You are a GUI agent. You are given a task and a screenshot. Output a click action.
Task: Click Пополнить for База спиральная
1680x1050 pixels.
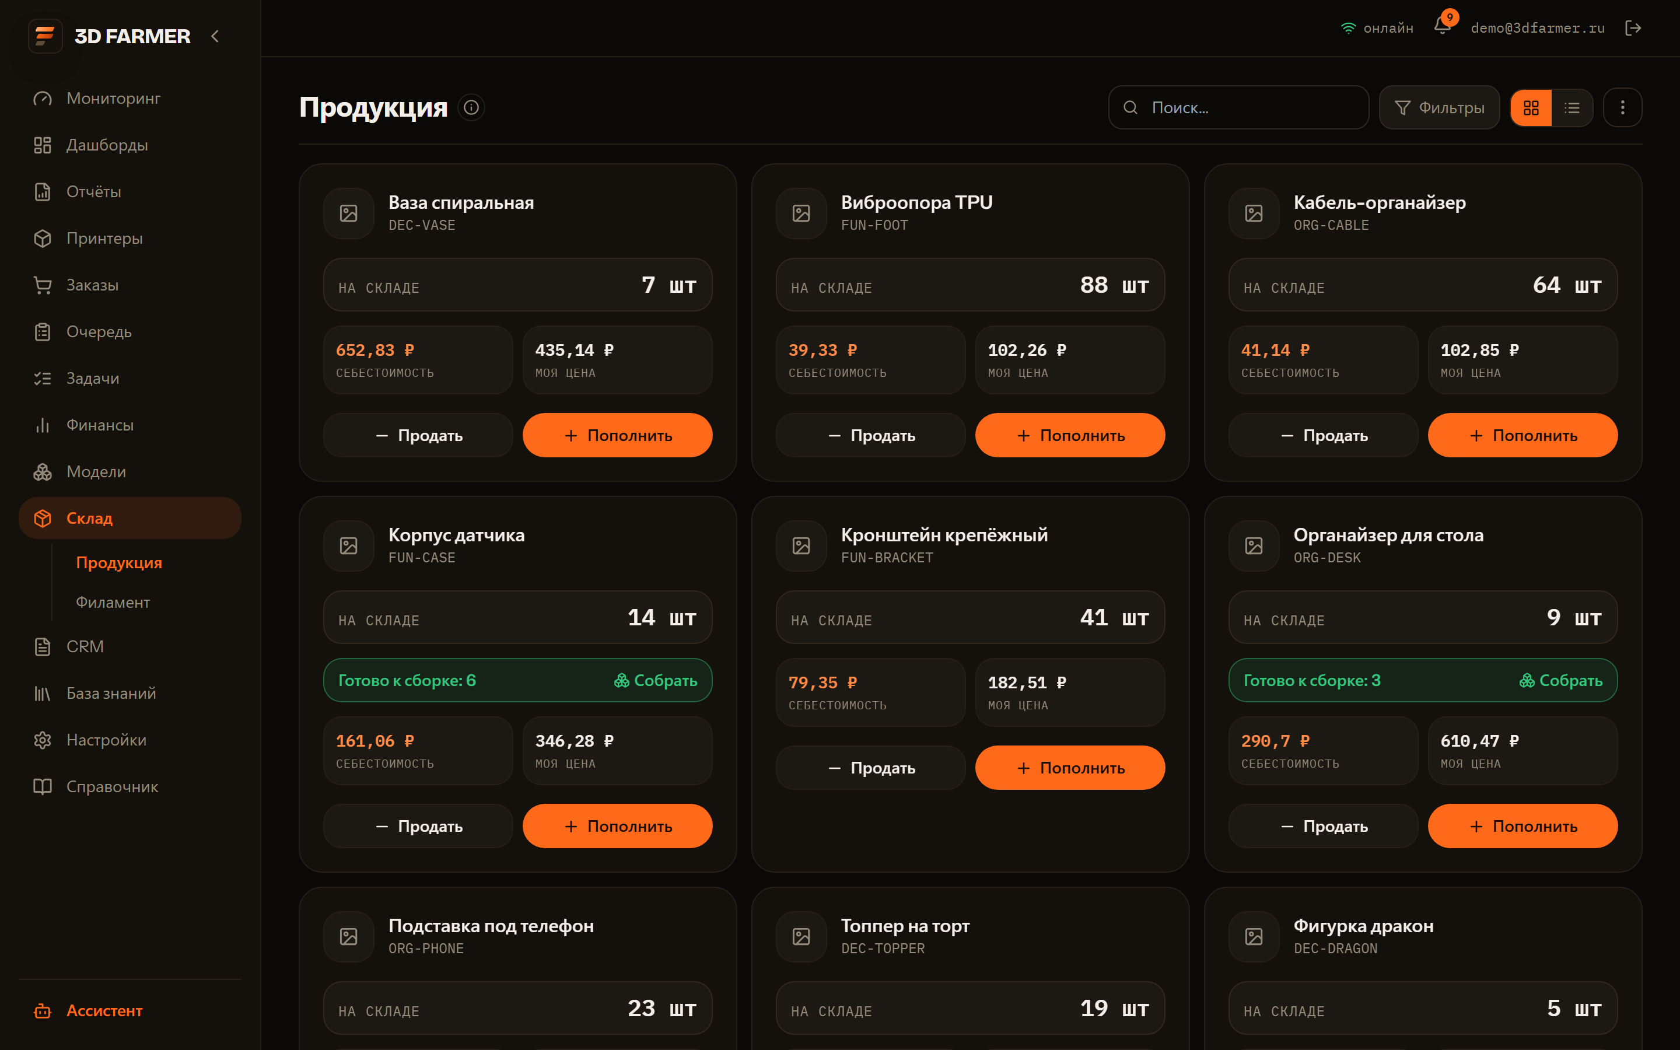tap(617, 435)
